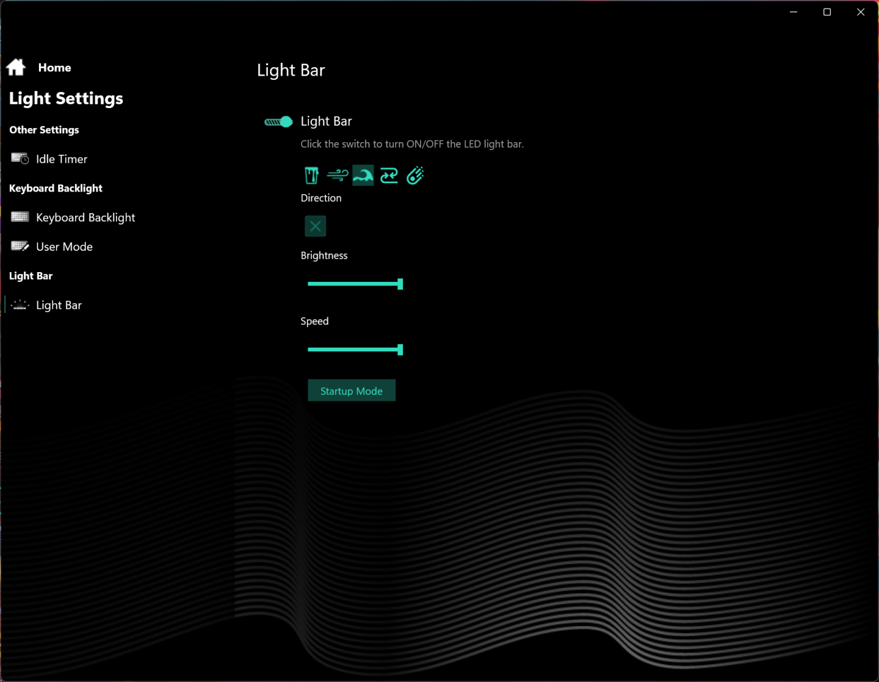Close the application window
The width and height of the screenshot is (879, 682).
861,12
